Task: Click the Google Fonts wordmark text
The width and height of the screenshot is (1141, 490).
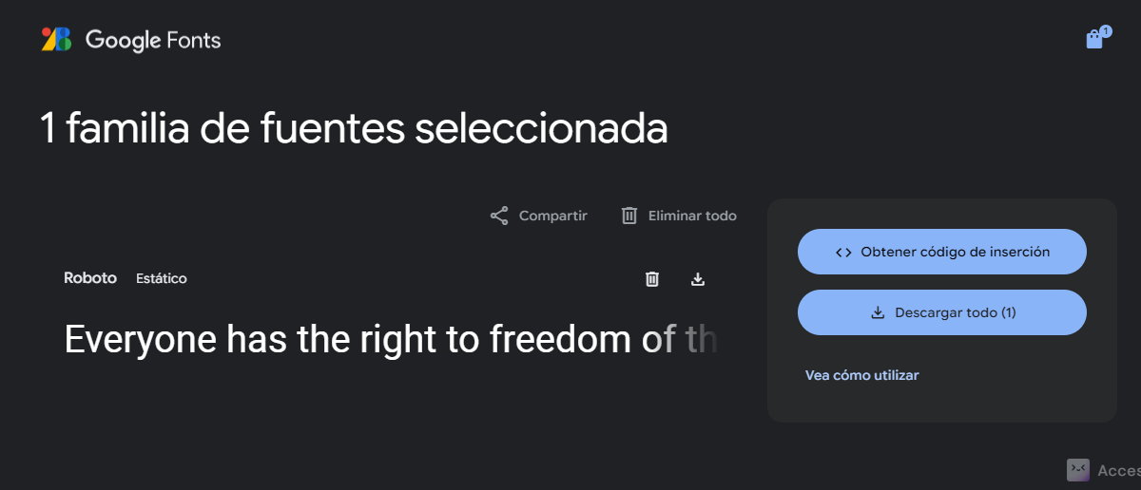Action: point(153,40)
